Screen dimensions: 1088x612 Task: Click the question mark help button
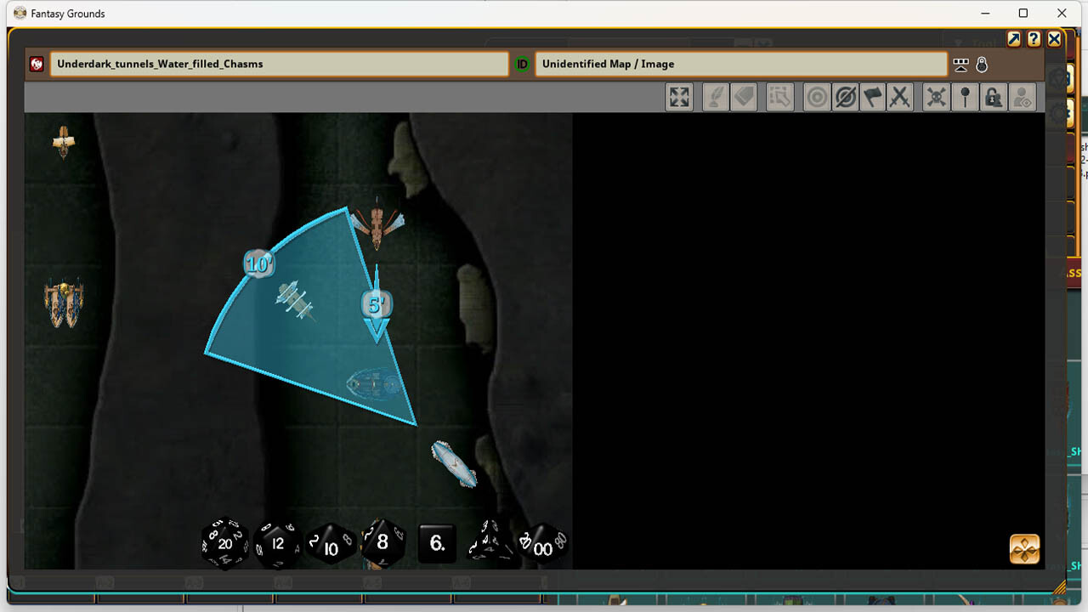pos(1034,39)
